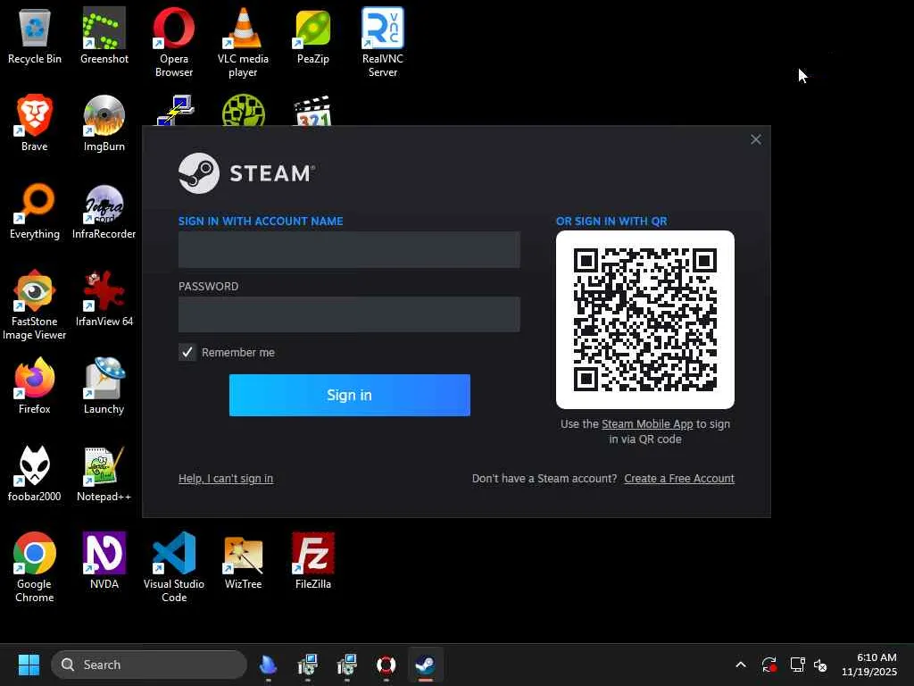Screen dimensions: 914x686
Task: Click the IrfanView 64 shortcut
Action: (104, 298)
